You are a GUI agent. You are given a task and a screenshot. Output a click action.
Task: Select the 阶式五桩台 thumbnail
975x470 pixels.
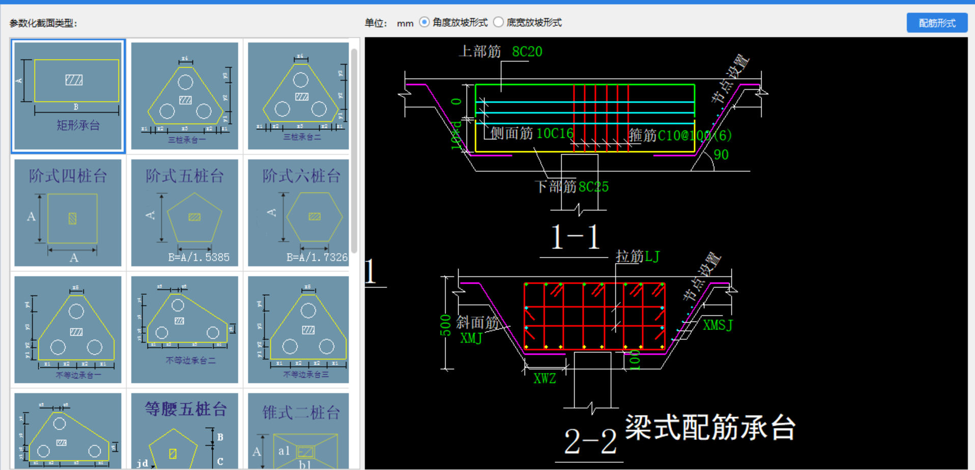tap(185, 213)
